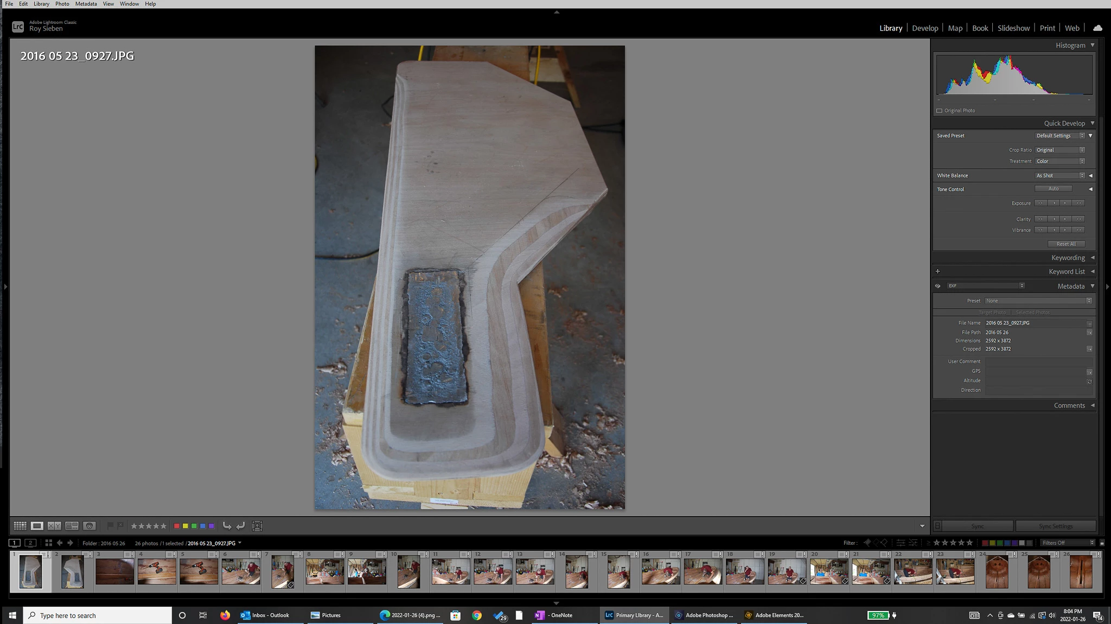Open cloud sync status icon
The width and height of the screenshot is (1111, 624).
tap(1097, 28)
